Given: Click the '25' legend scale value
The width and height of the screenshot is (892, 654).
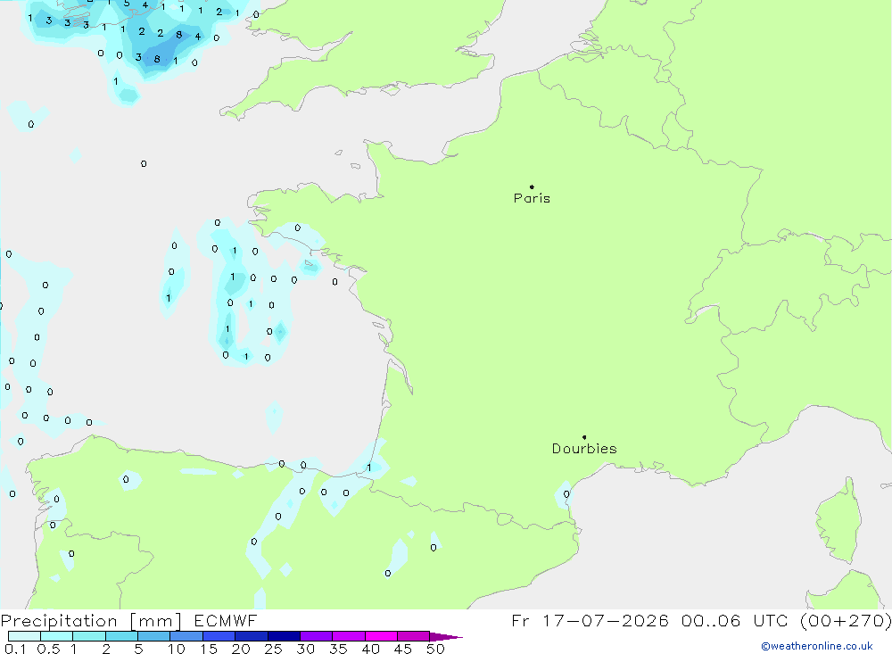Looking at the screenshot, I should coord(273,649).
